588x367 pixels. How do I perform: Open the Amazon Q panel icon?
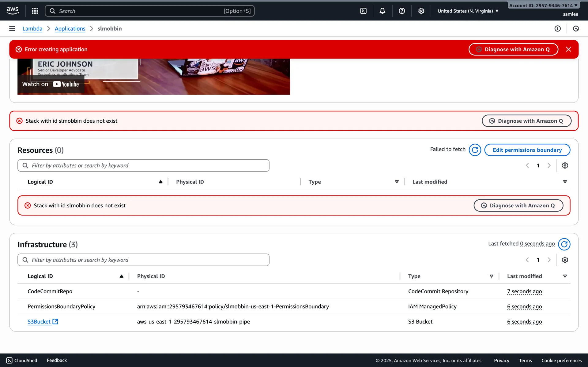576,28
